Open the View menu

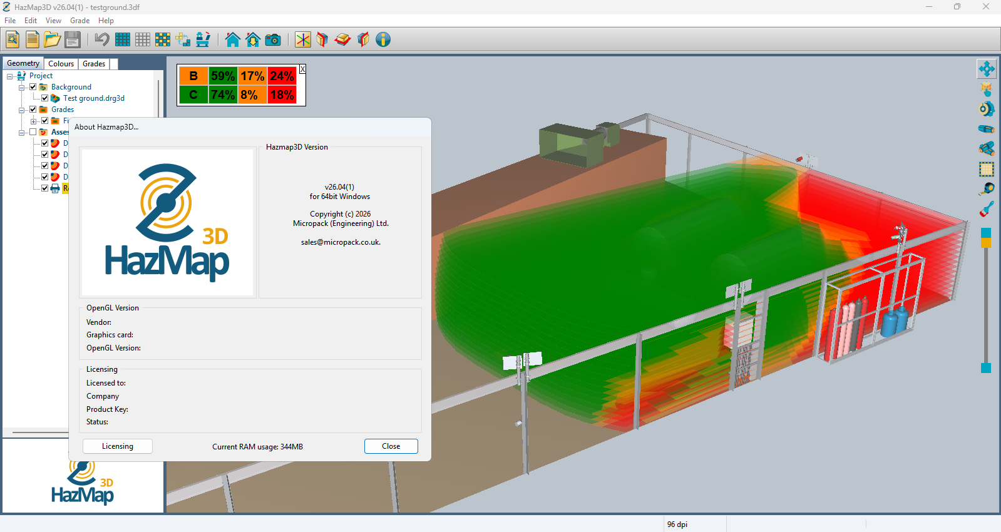(x=54, y=21)
